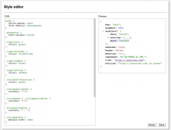Click the 'color: blue;' CSS line
The height and width of the screenshot is (130, 171).
(17, 63)
